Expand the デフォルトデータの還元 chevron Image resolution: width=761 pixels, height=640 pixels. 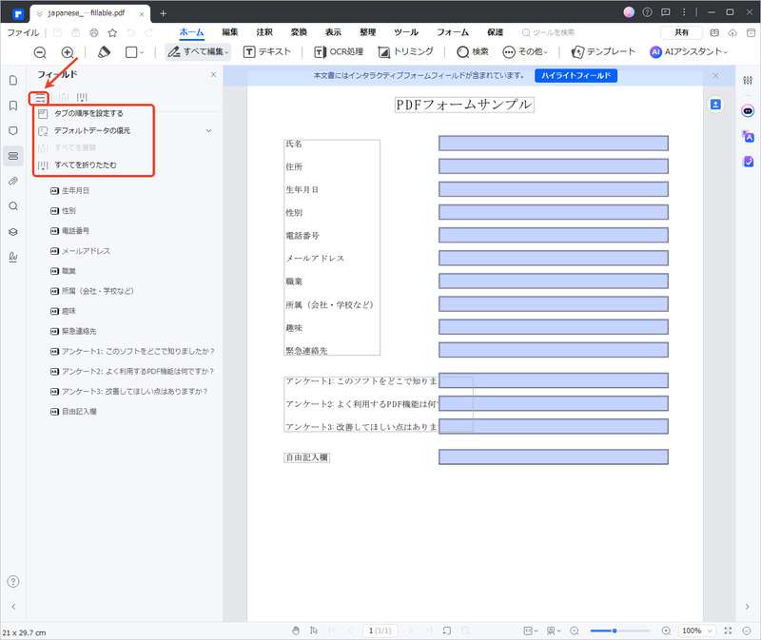pos(208,130)
